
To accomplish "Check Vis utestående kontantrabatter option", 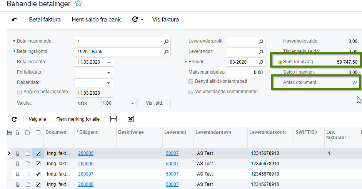I will [x=191, y=92].
